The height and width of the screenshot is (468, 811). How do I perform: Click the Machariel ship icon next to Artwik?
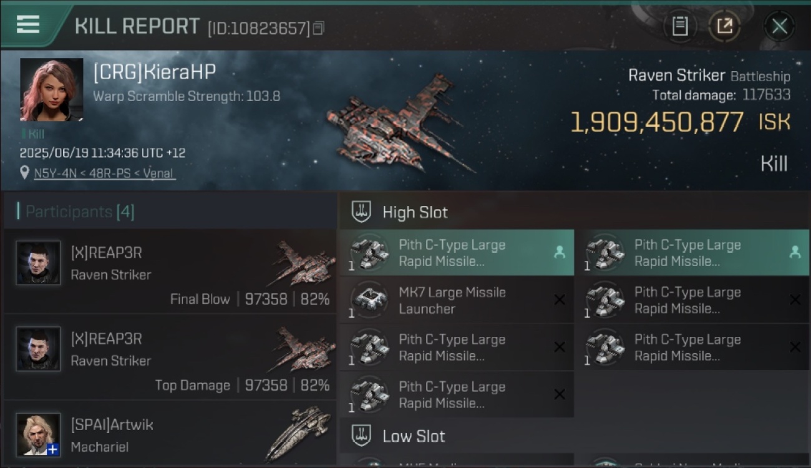coord(298,432)
